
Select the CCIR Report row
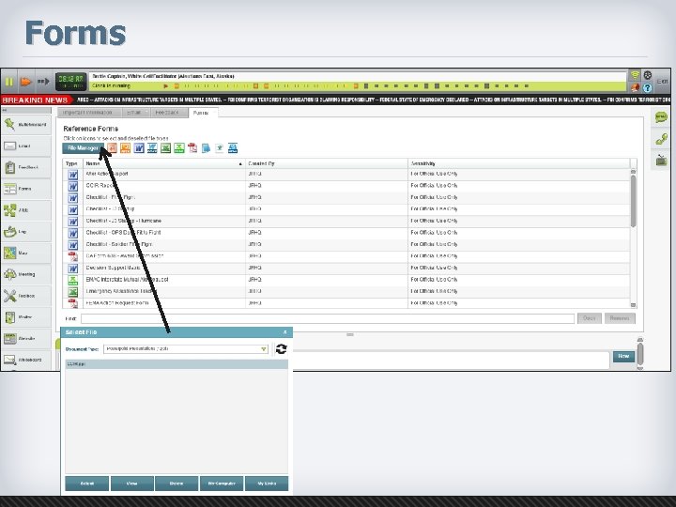[346, 186]
